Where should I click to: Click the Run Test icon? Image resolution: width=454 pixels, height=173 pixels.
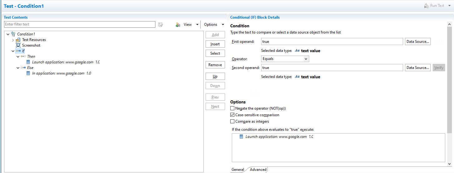(x=426, y=6)
